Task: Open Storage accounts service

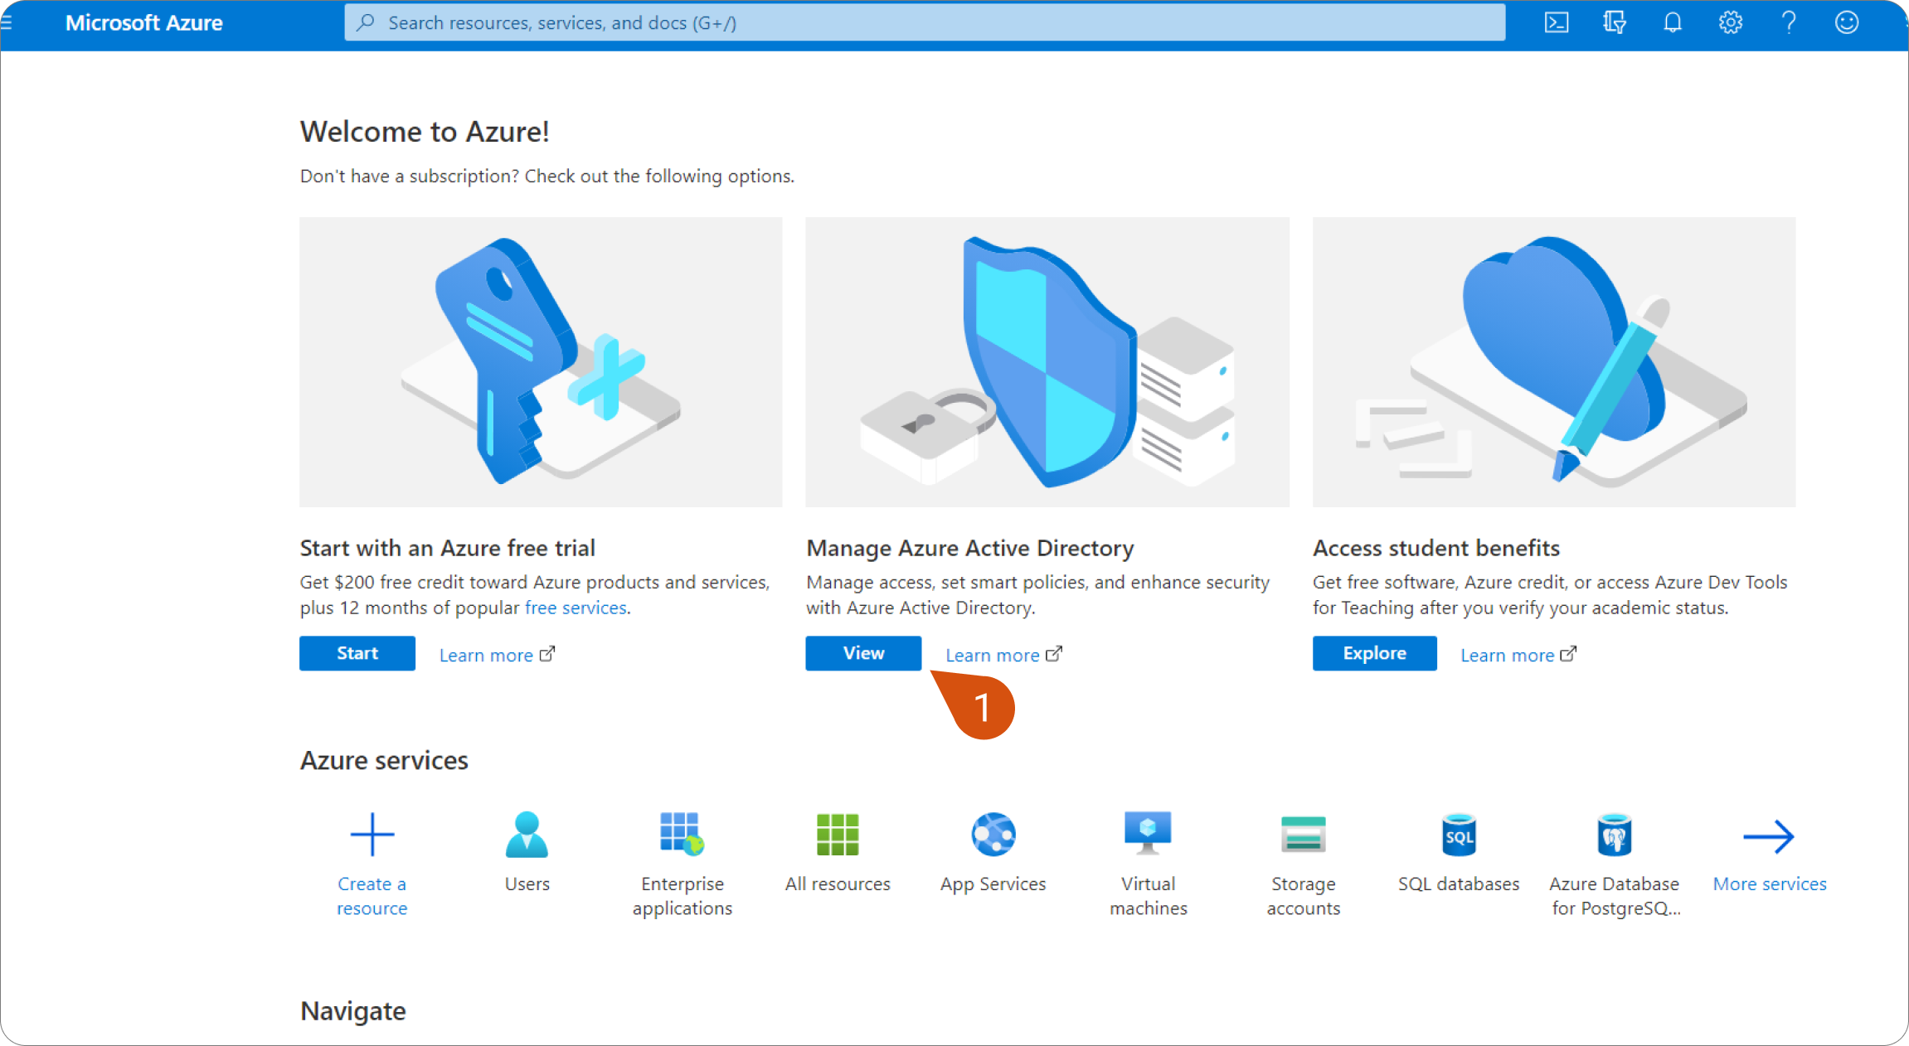Action: (x=1303, y=835)
